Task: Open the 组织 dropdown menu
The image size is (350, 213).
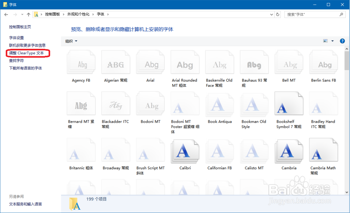Action: [71, 41]
